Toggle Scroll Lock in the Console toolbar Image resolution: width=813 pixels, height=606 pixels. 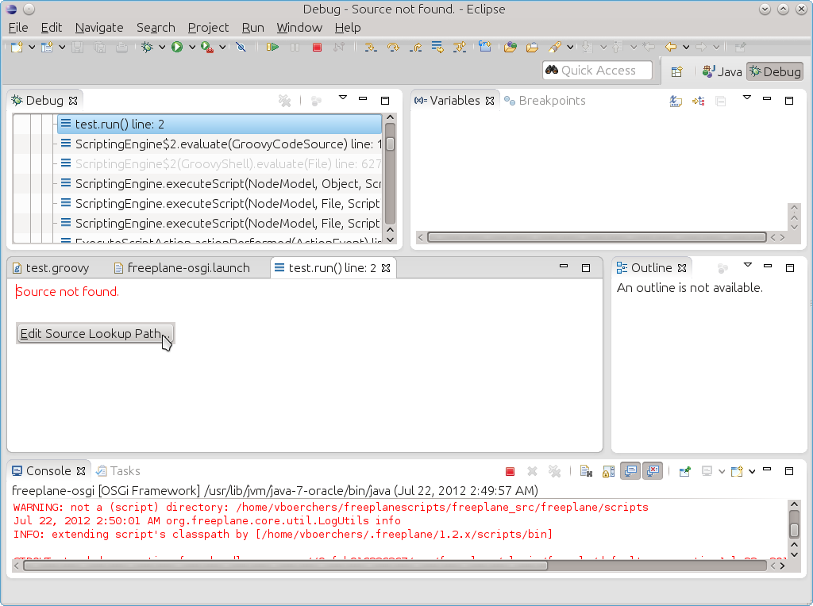608,471
